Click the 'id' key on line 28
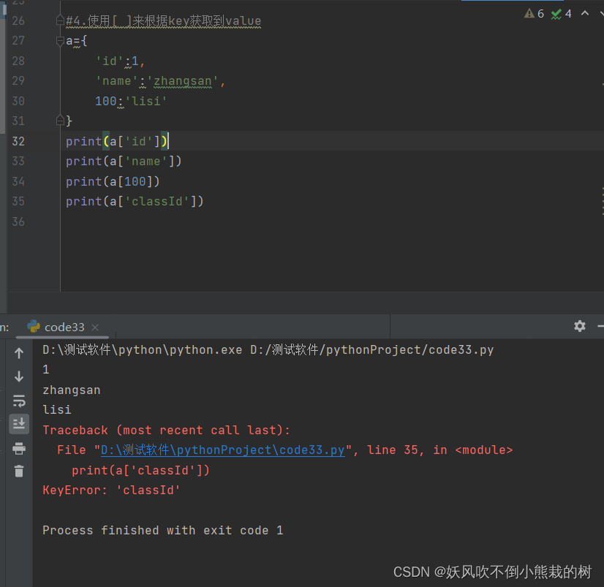The image size is (604, 587). point(110,61)
